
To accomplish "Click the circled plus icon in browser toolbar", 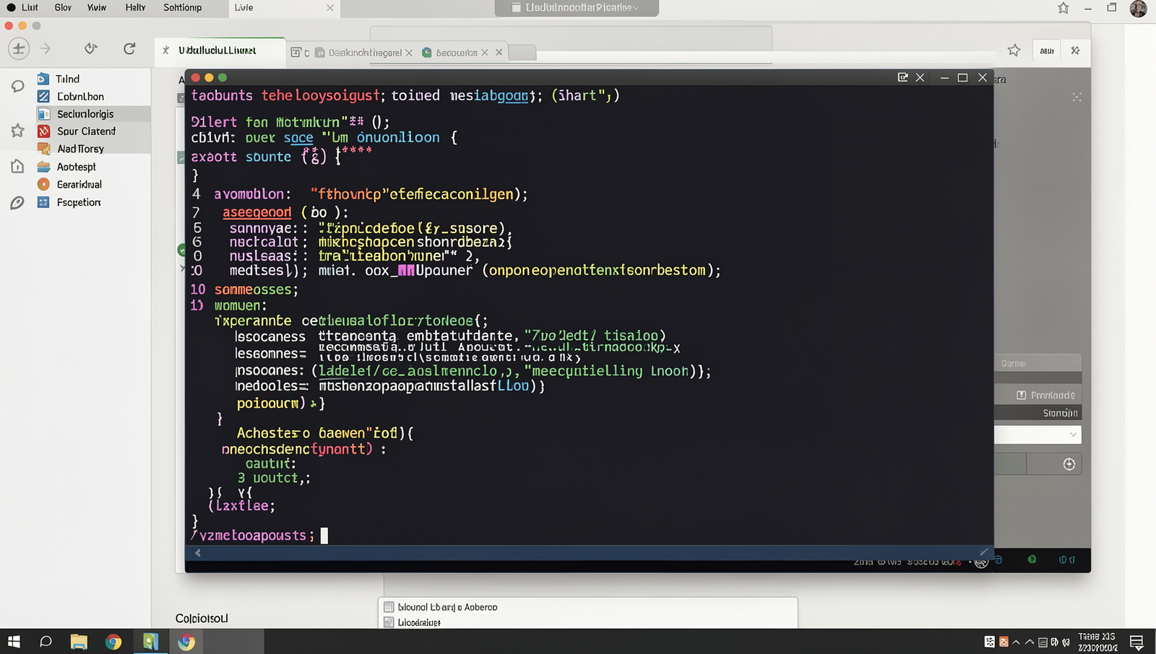I will tap(19, 49).
